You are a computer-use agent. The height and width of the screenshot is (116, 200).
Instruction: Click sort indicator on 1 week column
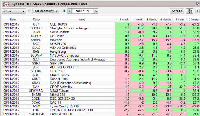tap(117, 20)
